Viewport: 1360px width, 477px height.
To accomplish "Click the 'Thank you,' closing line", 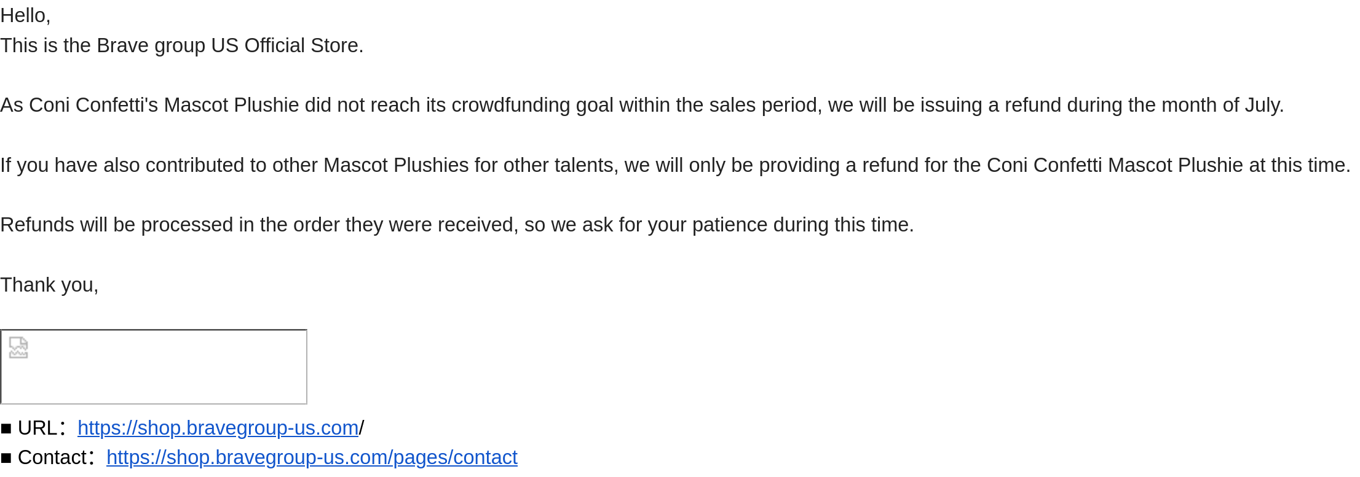I will 49,285.
